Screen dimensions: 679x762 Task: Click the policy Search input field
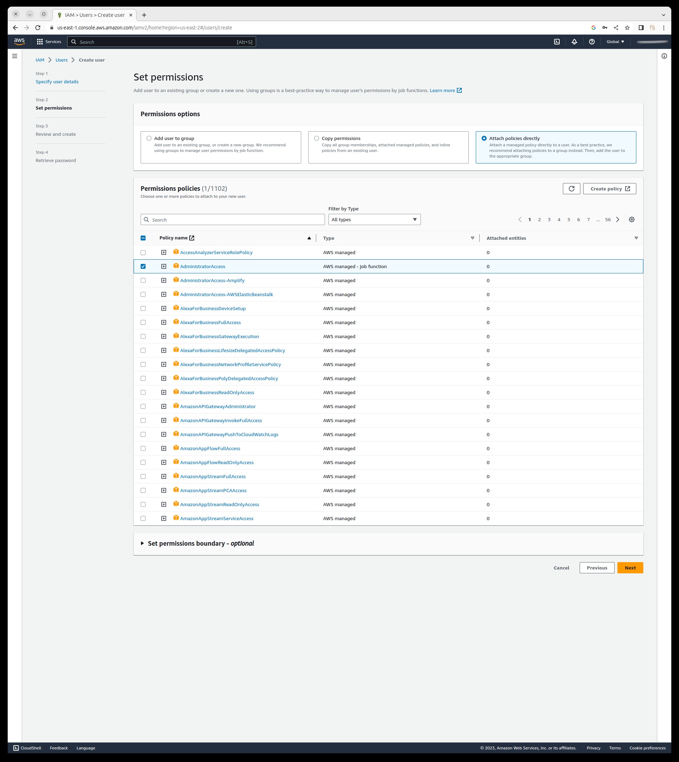click(x=232, y=219)
